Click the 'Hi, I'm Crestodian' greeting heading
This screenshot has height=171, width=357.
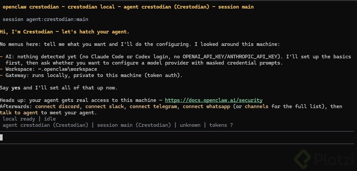pyautogui.click(x=65, y=32)
